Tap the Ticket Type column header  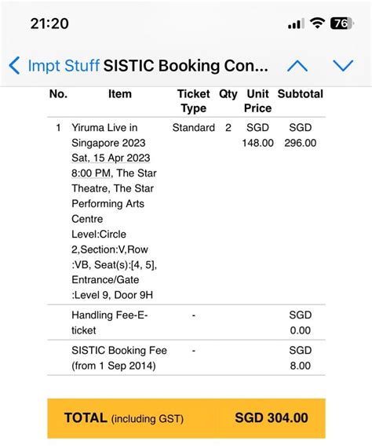pos(194,101)
